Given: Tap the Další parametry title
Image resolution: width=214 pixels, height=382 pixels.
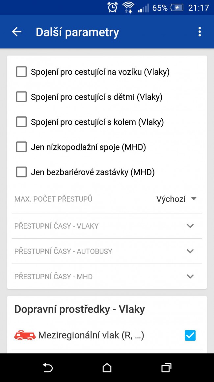Looking at the screenshot, I should click(77, 32).
